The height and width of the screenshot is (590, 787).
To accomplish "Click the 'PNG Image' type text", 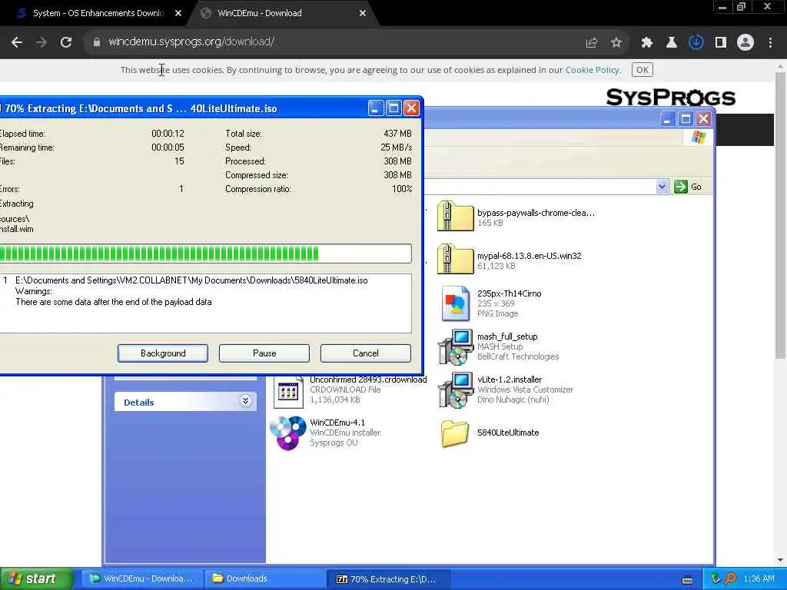I will pos(497,313).
